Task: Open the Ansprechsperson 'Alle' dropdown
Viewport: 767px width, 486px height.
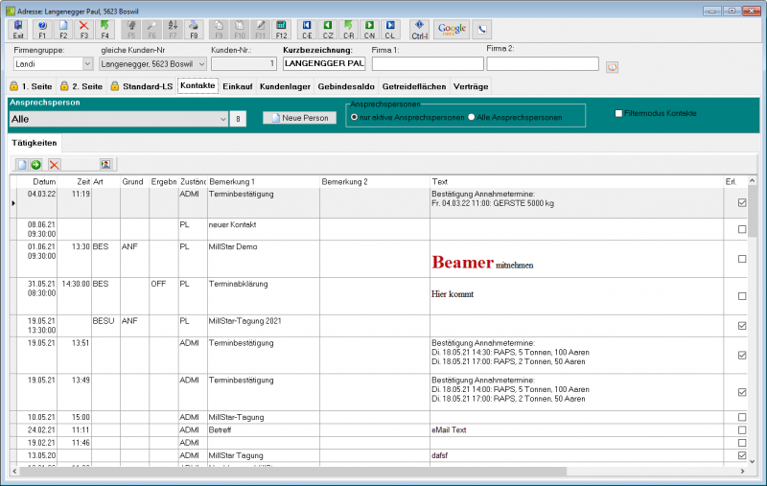Action: click(222, 119)
